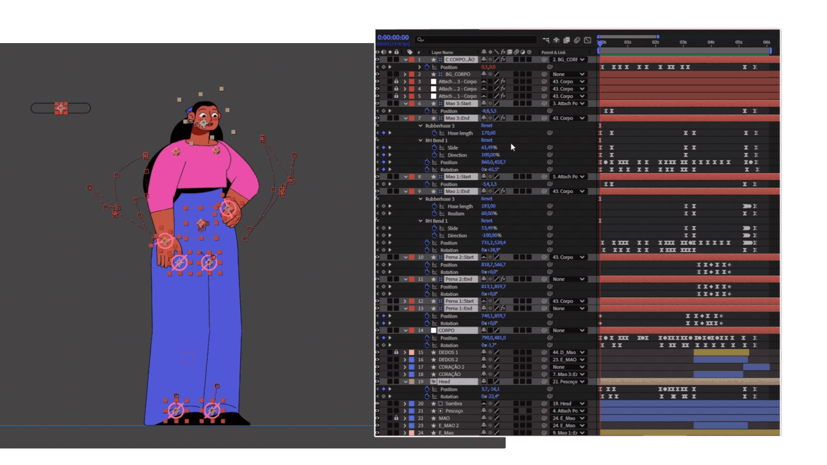The height and width of the screenshot is (465, 827).
Task: Click the Direction value -100,00%
Action: (x=490, y=235)
